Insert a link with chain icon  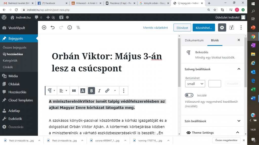tap(107, 91)
